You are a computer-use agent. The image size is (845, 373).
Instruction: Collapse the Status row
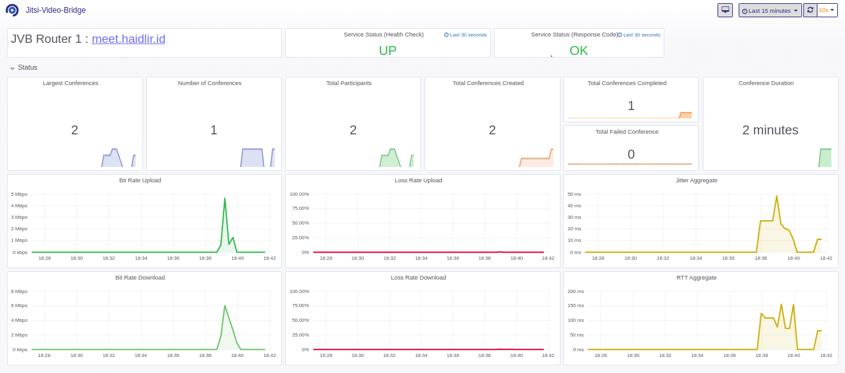24,67
